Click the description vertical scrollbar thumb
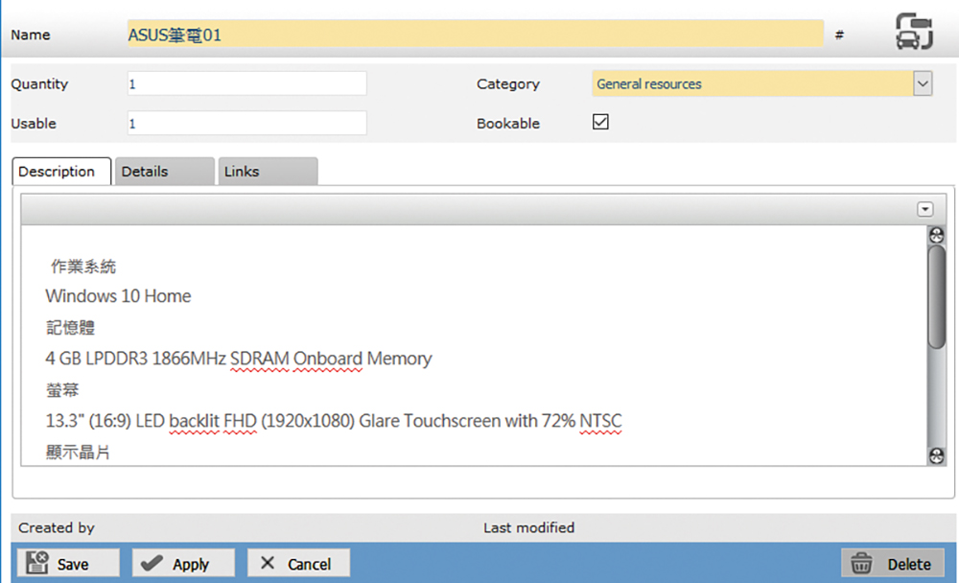The image size is (959, 583). [x=936, y=296]
